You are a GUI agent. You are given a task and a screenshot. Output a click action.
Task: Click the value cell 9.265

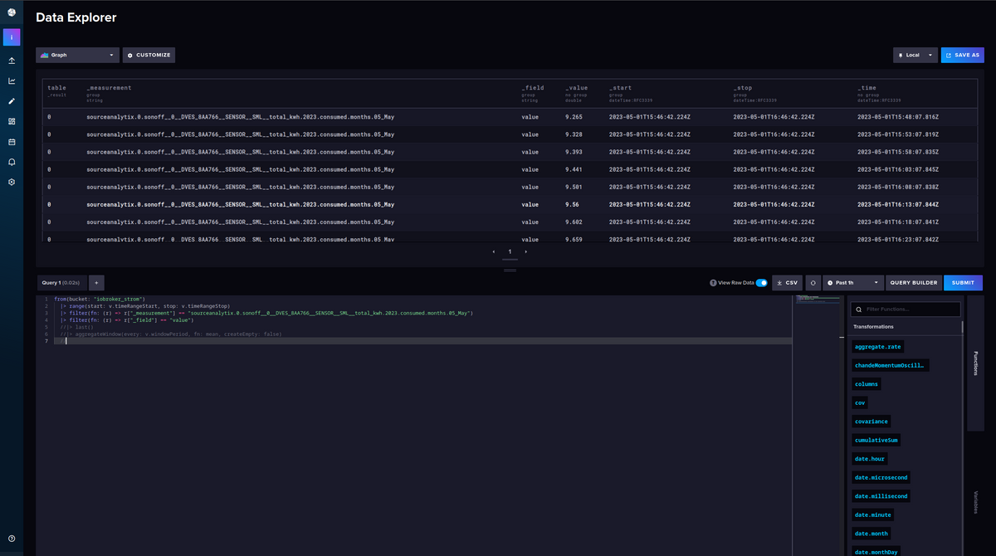[x=574, y=117]
